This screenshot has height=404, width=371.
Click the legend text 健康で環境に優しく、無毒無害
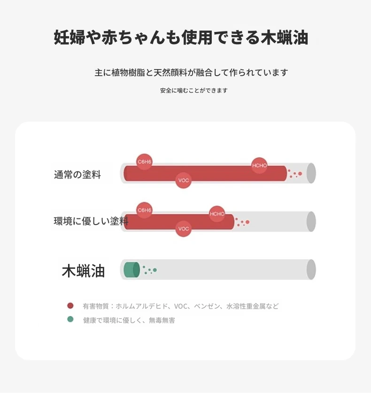coord(129,320)
